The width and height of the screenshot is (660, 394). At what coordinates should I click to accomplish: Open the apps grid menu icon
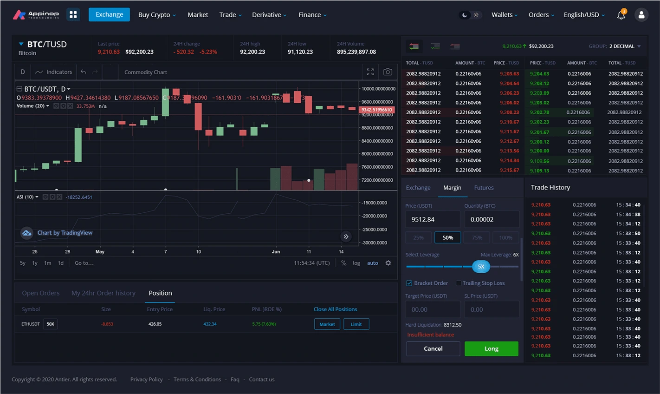[73, 14]
